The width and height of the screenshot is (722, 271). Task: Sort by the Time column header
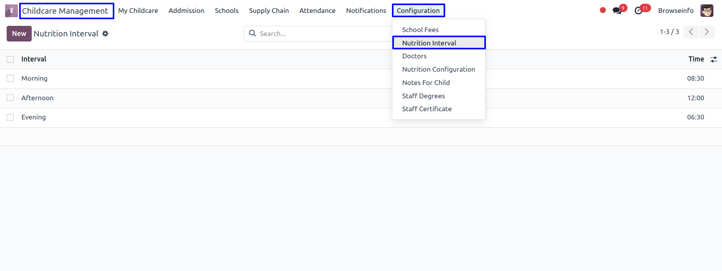click(x=696, y=59)
